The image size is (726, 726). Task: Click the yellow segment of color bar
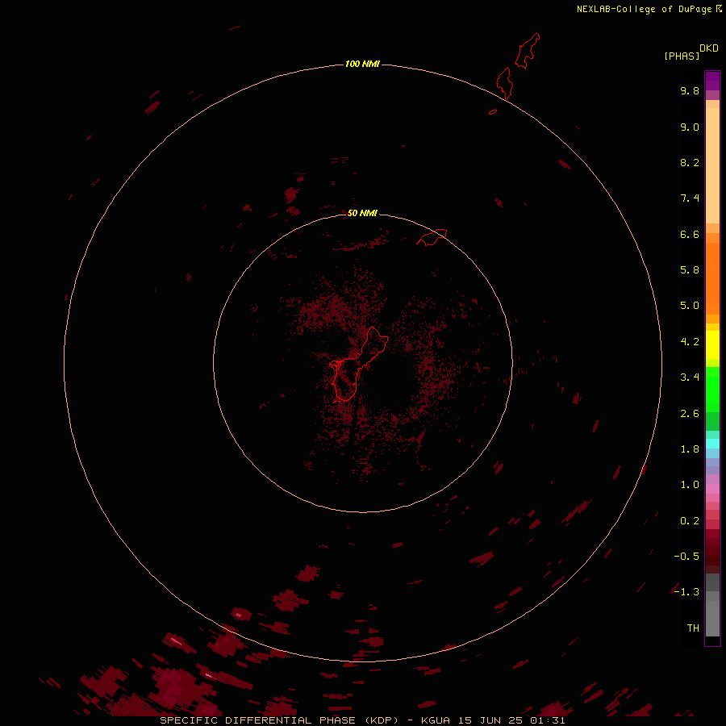pyautogui.click(x=712, y=345)
